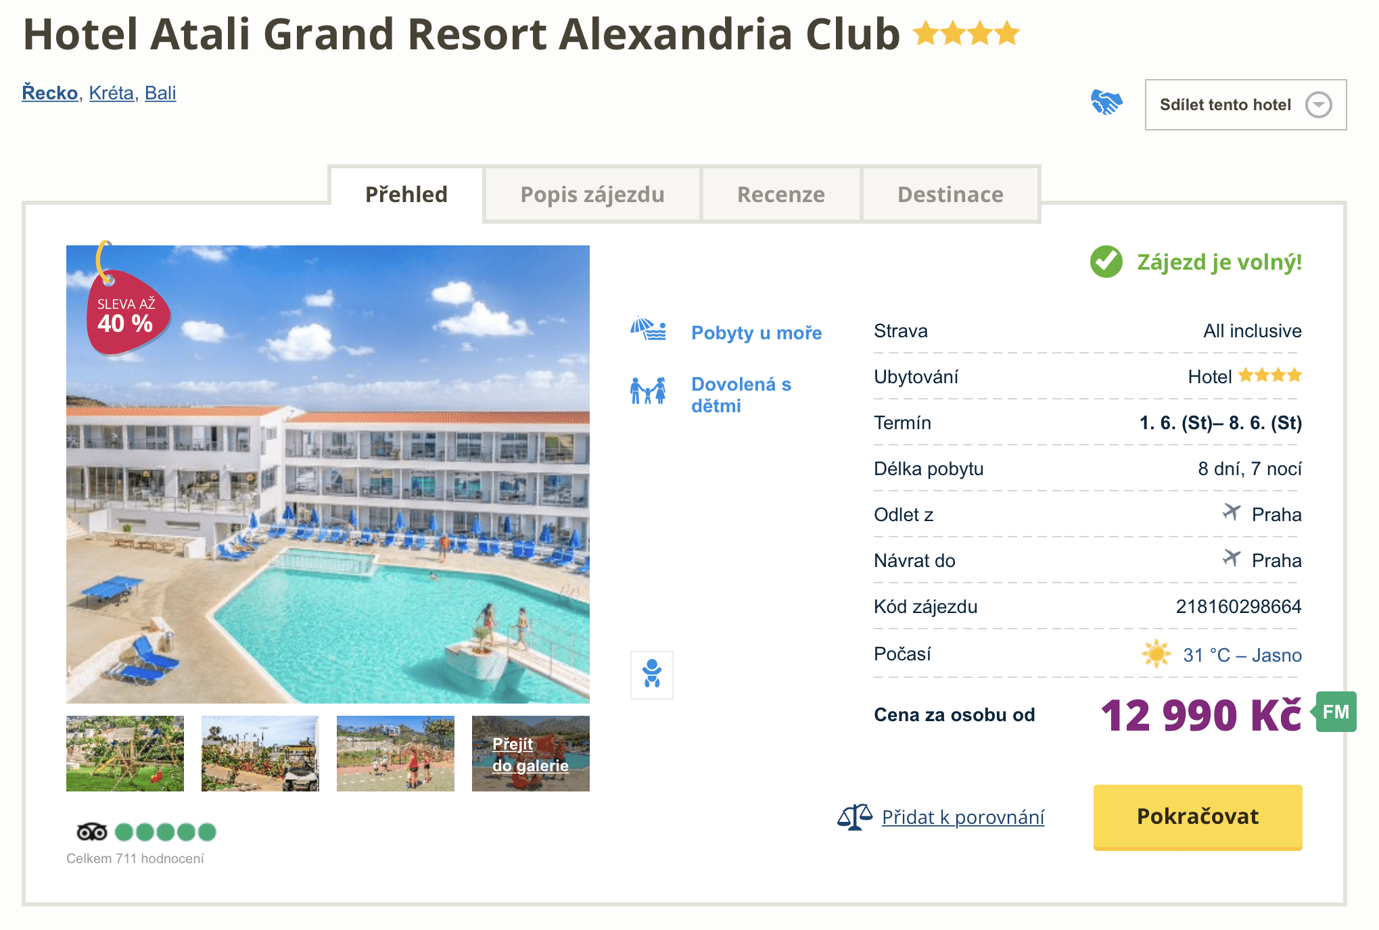Click the Přidat k porovnání link
The image size is (1379, 930).
click(x=963, y=817)
